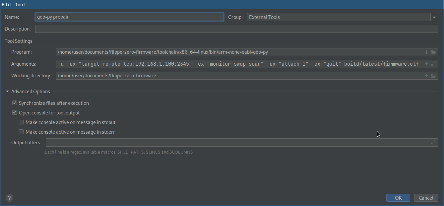Enable Make console active on stdout message
444x206 pixels.
tap(21, 122)
